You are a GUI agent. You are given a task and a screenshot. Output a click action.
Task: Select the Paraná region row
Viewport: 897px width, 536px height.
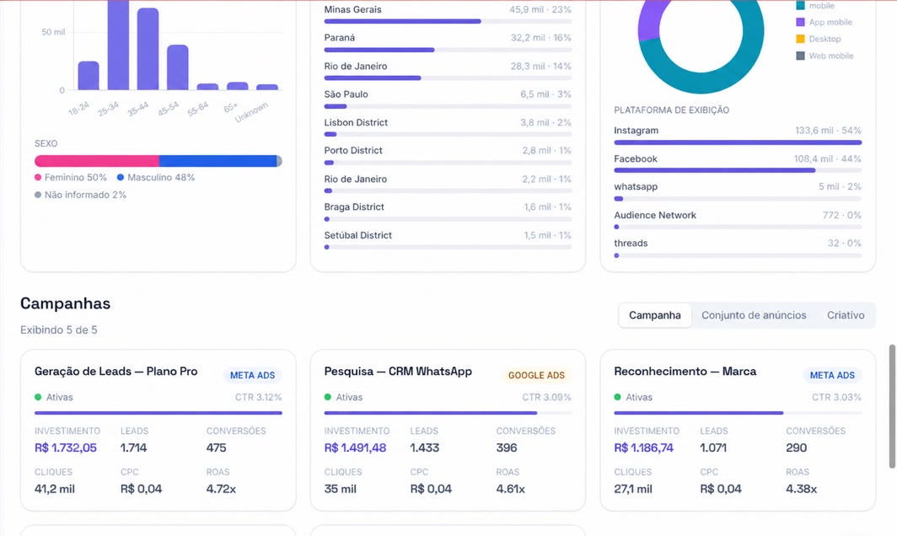tap(448, 43)
